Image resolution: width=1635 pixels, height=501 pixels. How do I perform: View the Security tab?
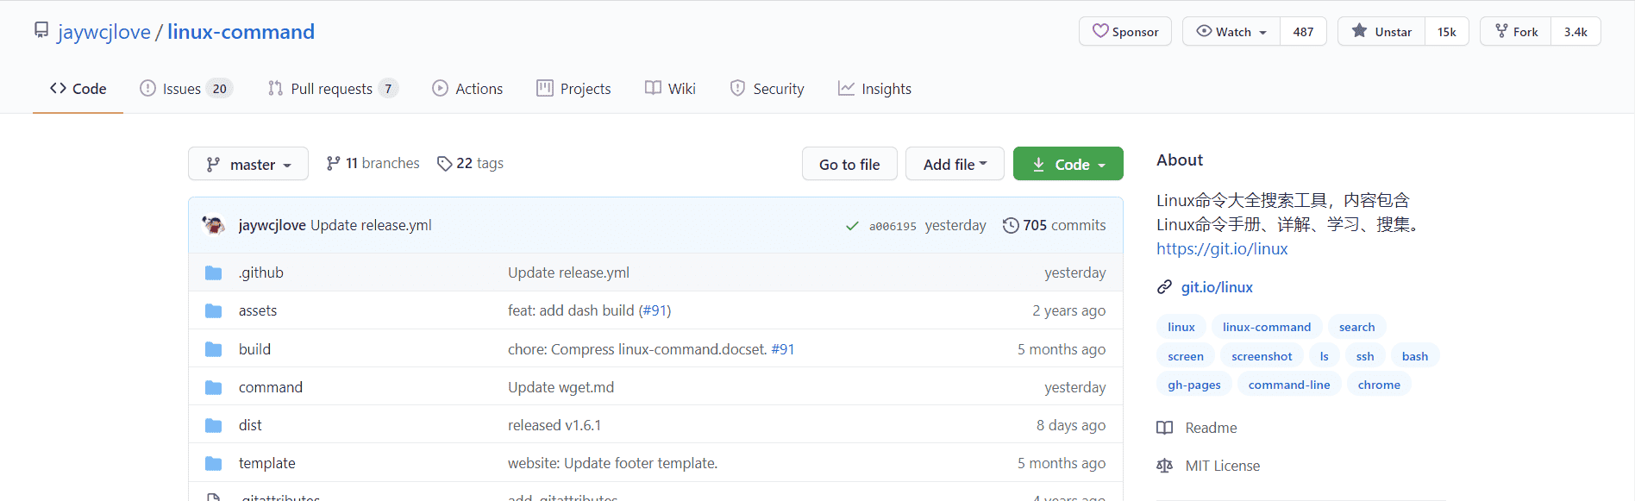(x=767, y=89)
